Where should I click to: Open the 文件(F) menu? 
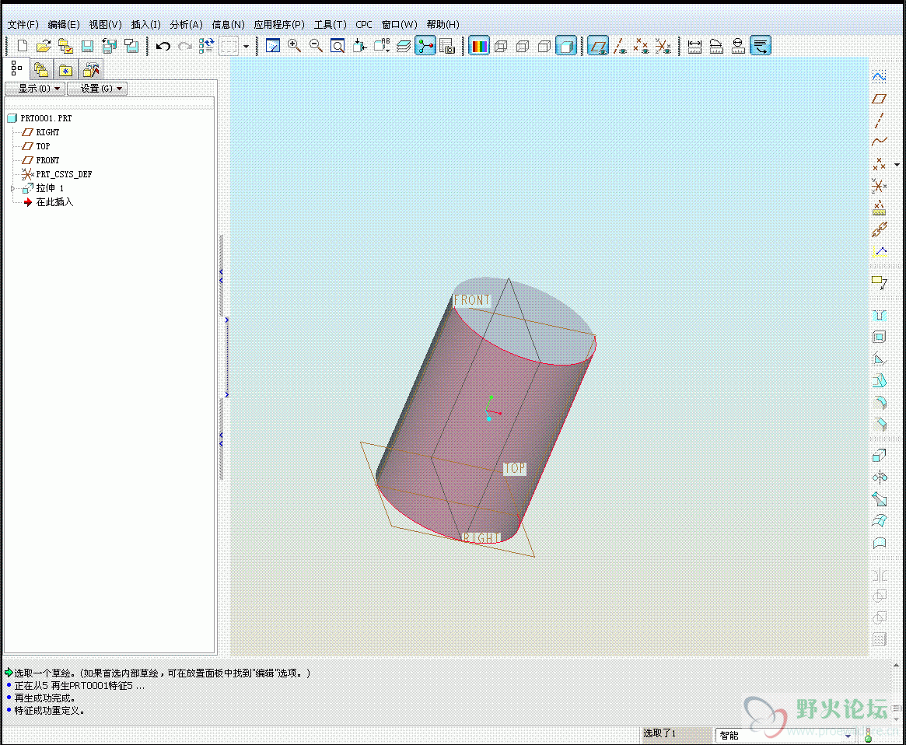tap(23, 24)
